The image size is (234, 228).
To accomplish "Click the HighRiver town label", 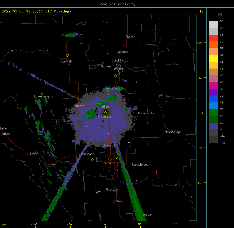I will click(x=117, y=201).
